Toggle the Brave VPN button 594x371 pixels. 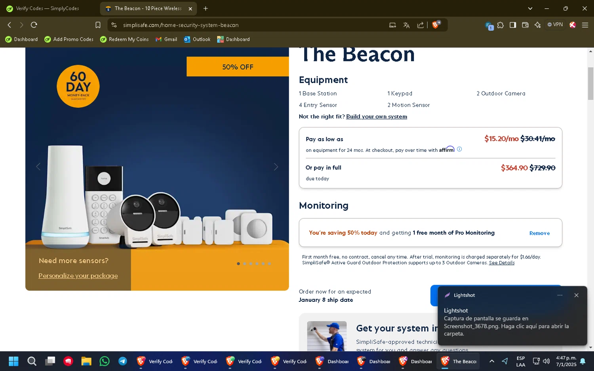[x=555, y=25]
